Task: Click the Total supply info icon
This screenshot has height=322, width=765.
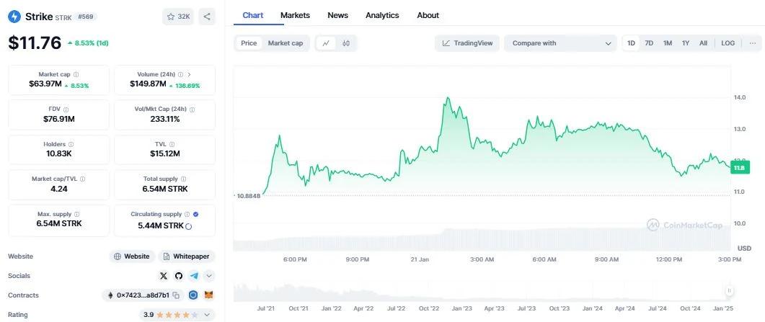Action: 183,179
